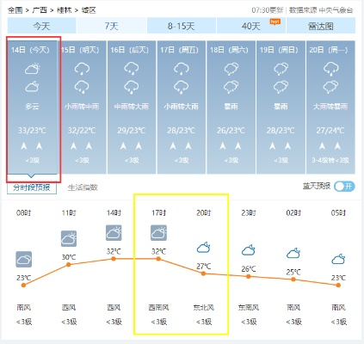Select the 17日 (周五) forecast card
364x344 pixels.
(x=182, y=107)
